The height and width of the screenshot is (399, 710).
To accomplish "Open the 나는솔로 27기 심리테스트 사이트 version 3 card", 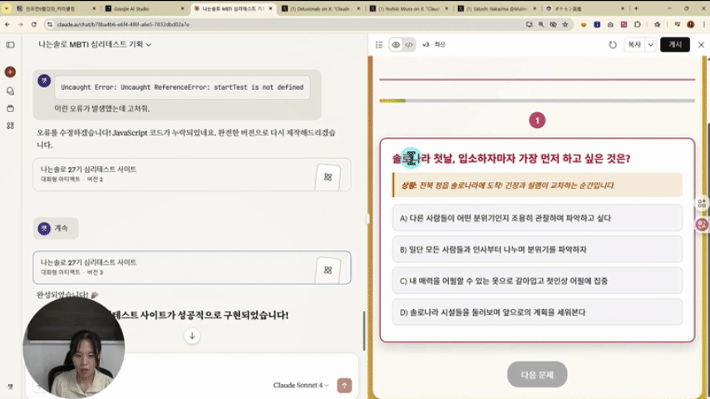I will (192, 268).
